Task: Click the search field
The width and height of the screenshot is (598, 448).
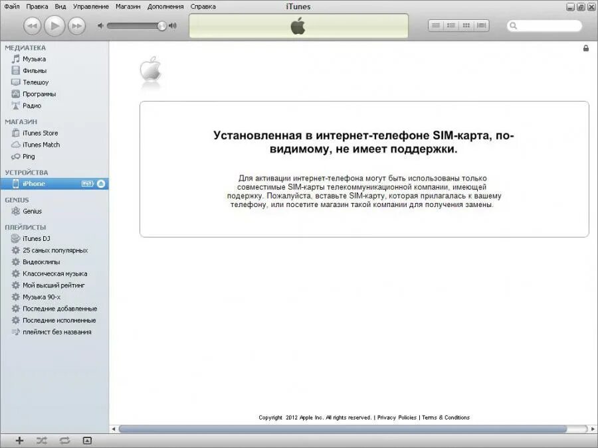Action: (544, 25)
